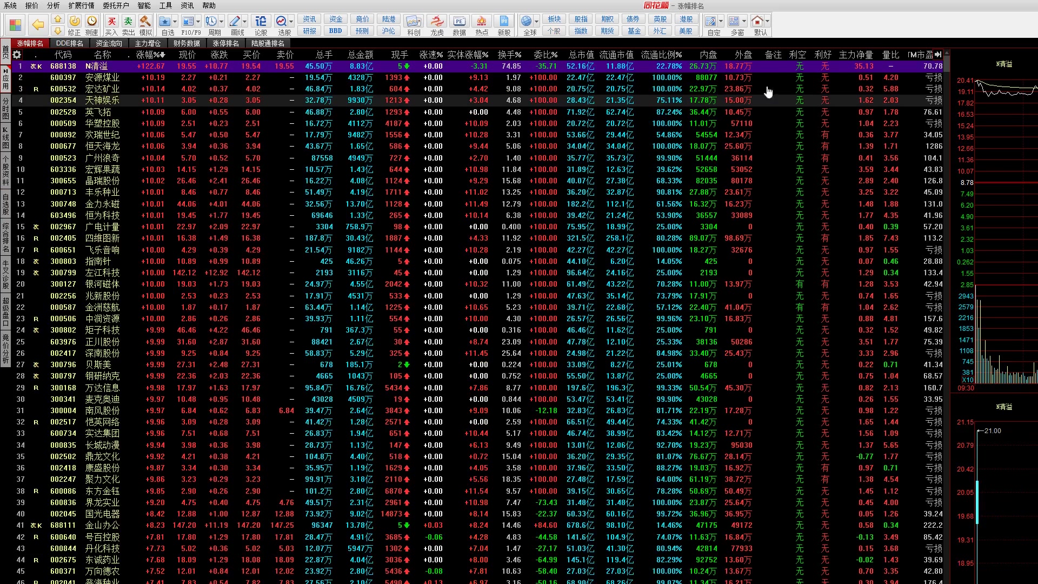The width and height of the screenshot is (1038, 584).
Task: Click the 资讯 button
Action: [x=310, y=19]
